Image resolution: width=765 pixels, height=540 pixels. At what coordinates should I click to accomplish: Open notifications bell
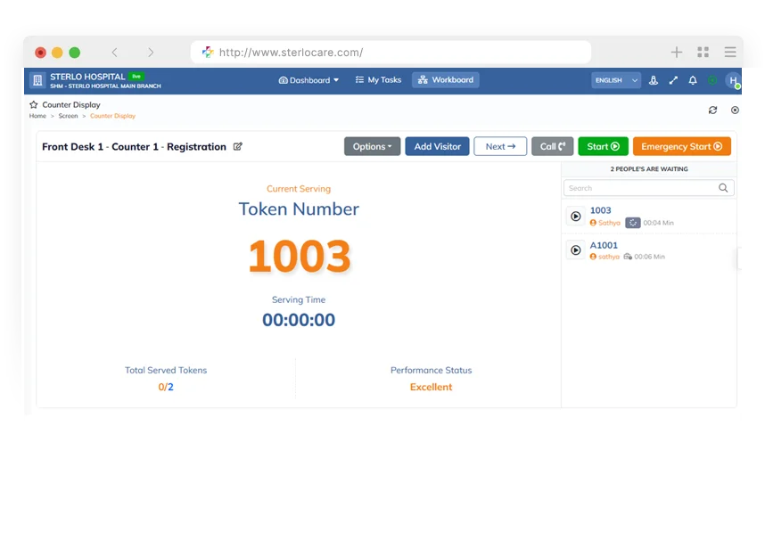pos(693,80)
